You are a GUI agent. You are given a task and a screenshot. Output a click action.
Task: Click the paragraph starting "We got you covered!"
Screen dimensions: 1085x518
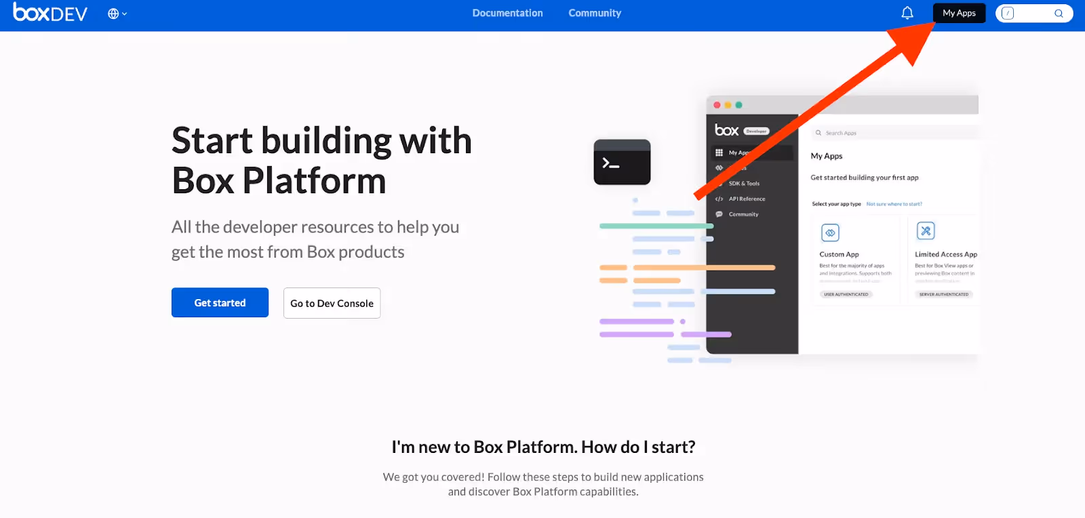click(x=543, y=484)
